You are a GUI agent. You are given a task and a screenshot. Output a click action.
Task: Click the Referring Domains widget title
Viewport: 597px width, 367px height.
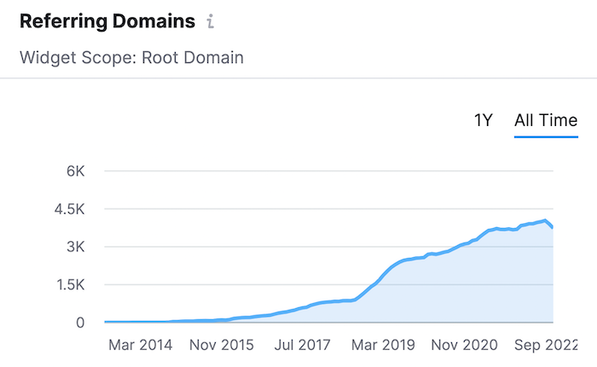tap(107, 21)
